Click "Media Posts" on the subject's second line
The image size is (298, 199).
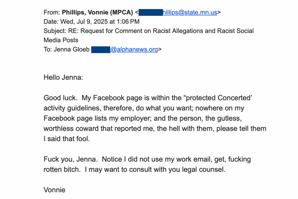(x=61, y=40)
